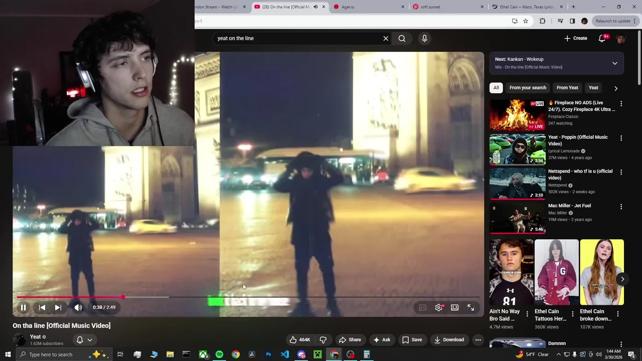The width and height of the screenshot is (642, 361).
Task: Open notification bell dropdown for Yeat channel
Action: tap(84, 340)
